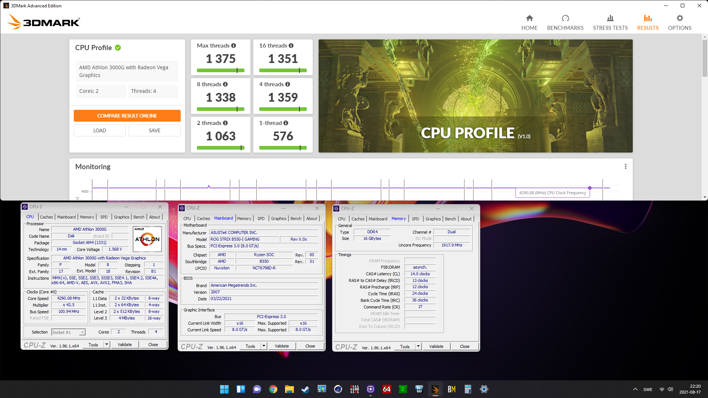The height and width of the screenshot is (398, 708).
Task: Open the volume tray icon
Action: [x=670, y=389]
